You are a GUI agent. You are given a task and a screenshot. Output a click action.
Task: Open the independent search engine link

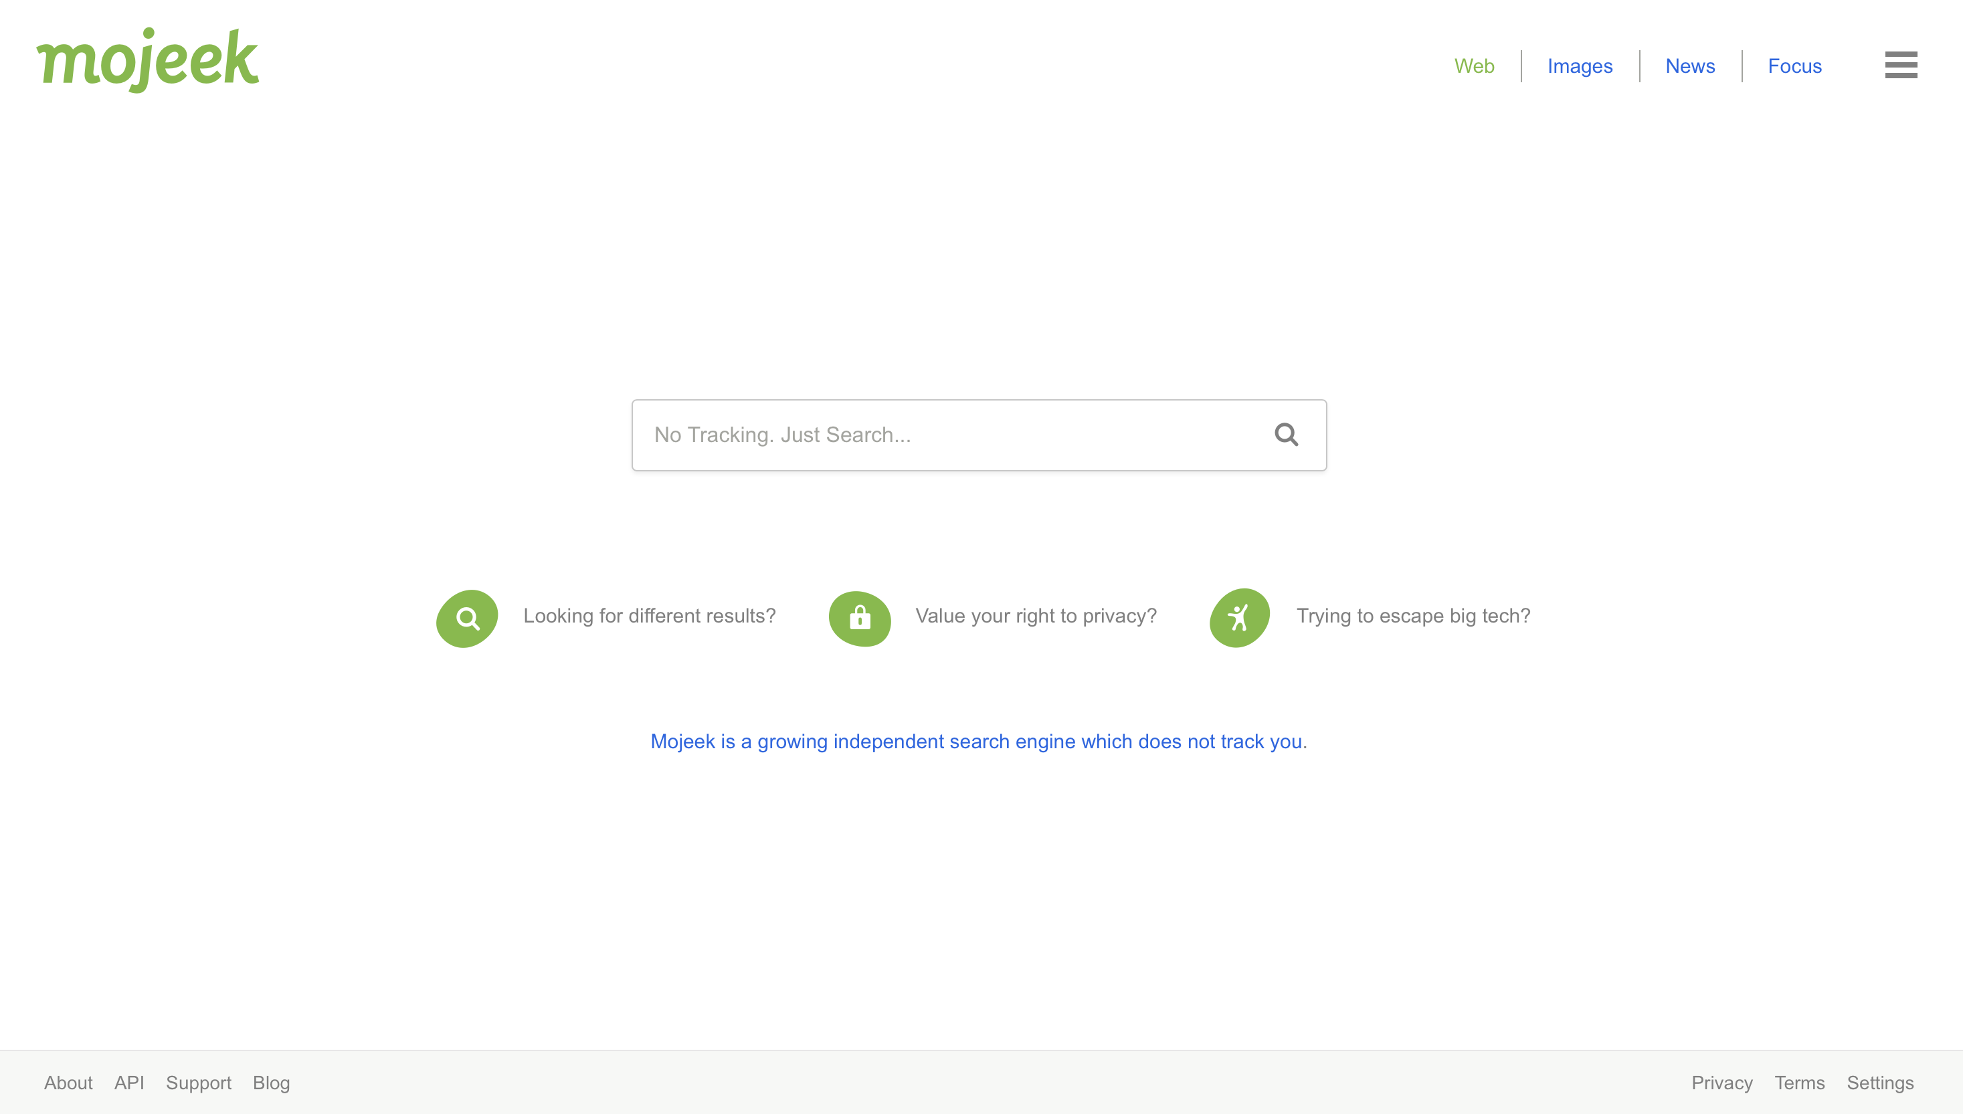click(978, 742)
